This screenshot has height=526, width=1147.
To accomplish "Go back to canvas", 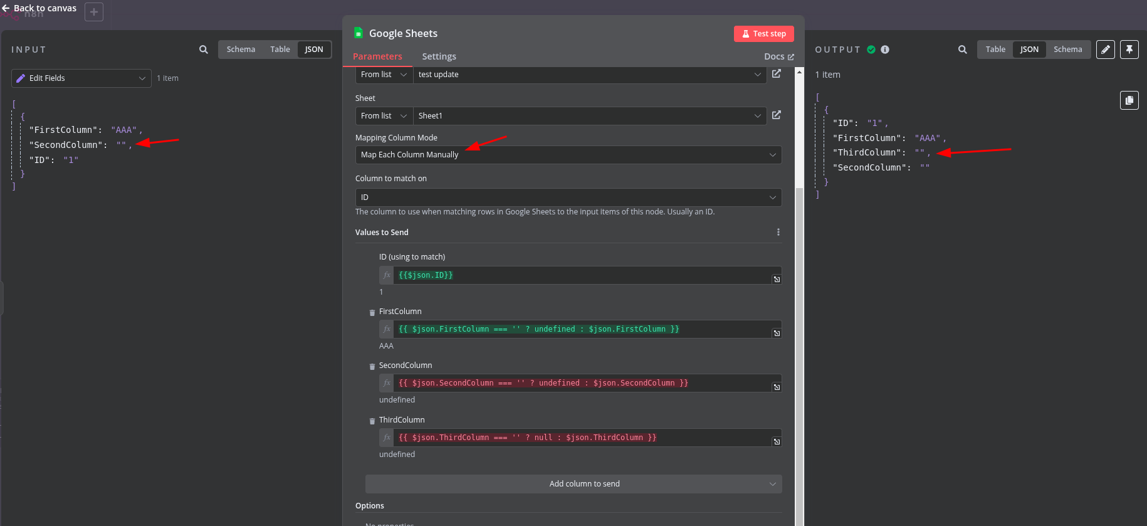I will pyautogui.click(x=39, y=8).
